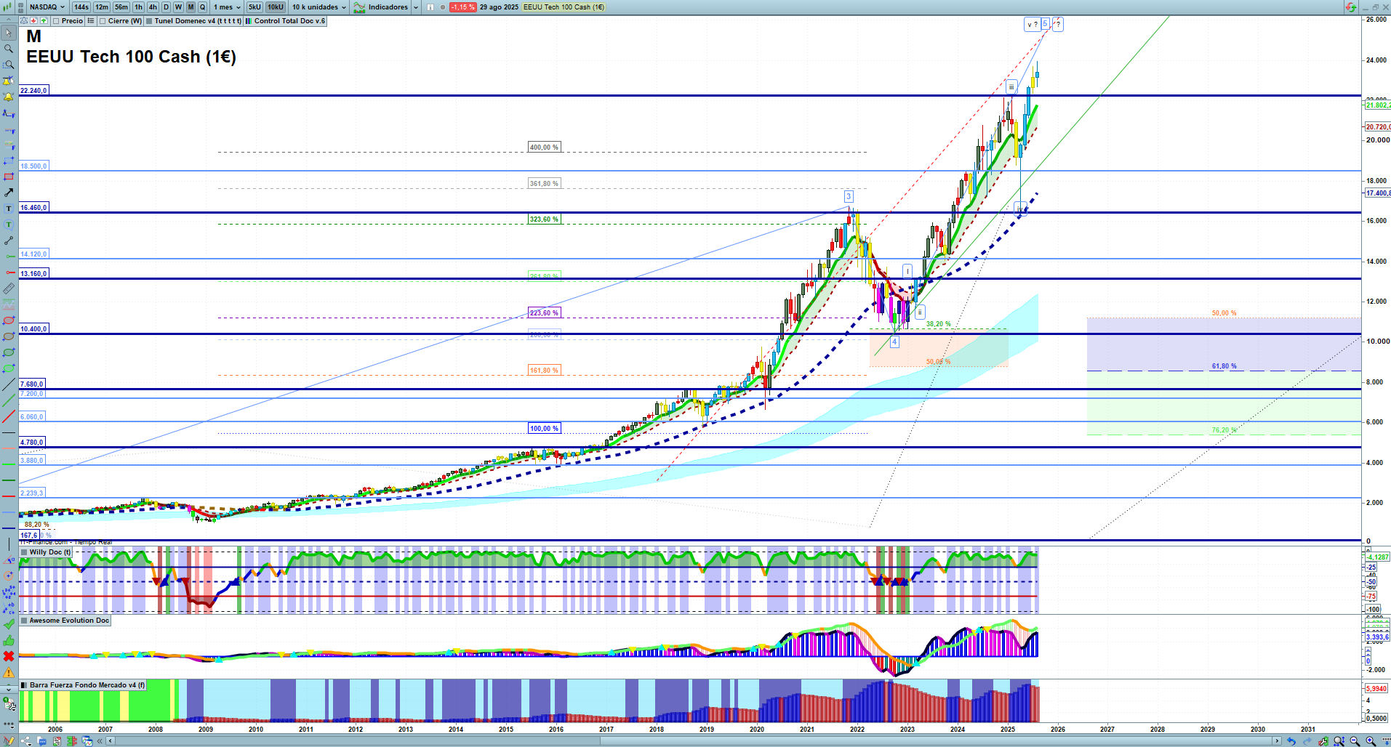Toggle the 10kU units button
The height and width of the screenshot is (747, 1391).
click(276, 7)
